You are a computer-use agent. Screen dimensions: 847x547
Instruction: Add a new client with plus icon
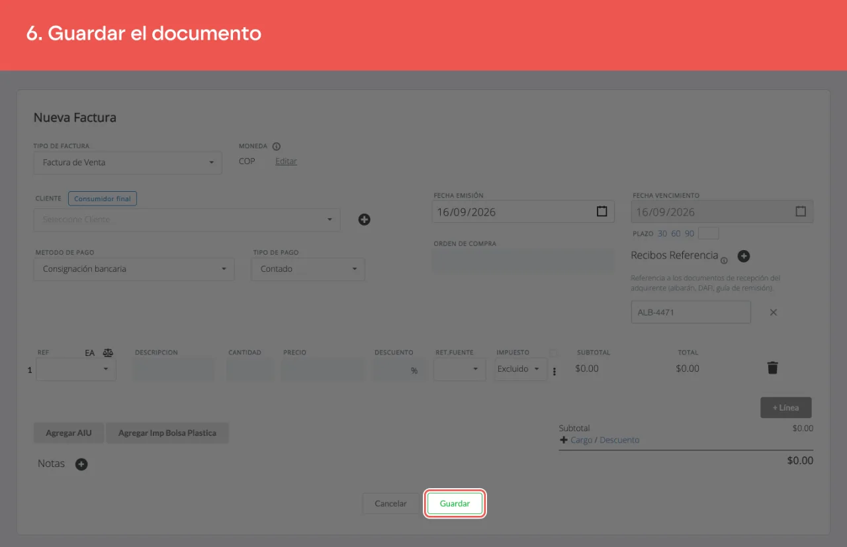(364, 220)
